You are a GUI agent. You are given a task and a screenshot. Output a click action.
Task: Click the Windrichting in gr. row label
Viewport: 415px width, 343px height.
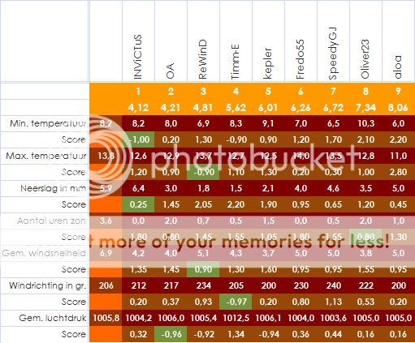[48, 285]
